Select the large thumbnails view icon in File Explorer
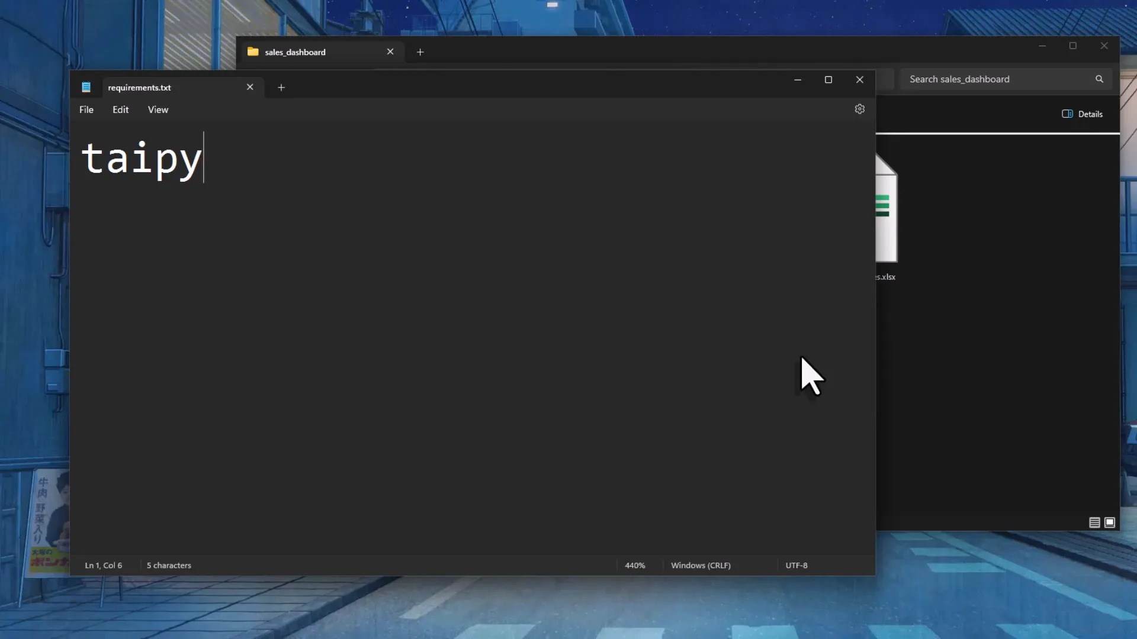Image resolution: width=1137 pixels, height=639 pixels. pyautogui.click(x=1110, y=522)
